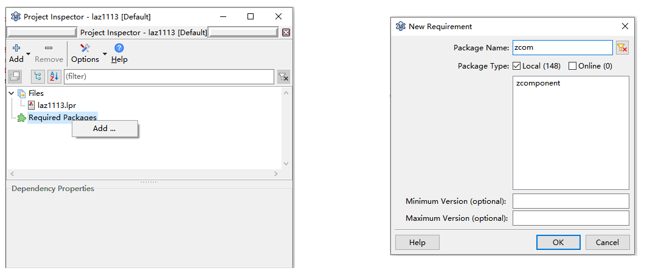Click the Package Name input field
The image size is (647, 276).
562,48
